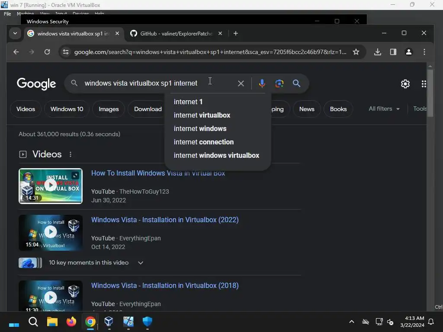This screenshot has width=443, height=332.
Task: Open notifications bell in system tray
Action: point(431,322)
